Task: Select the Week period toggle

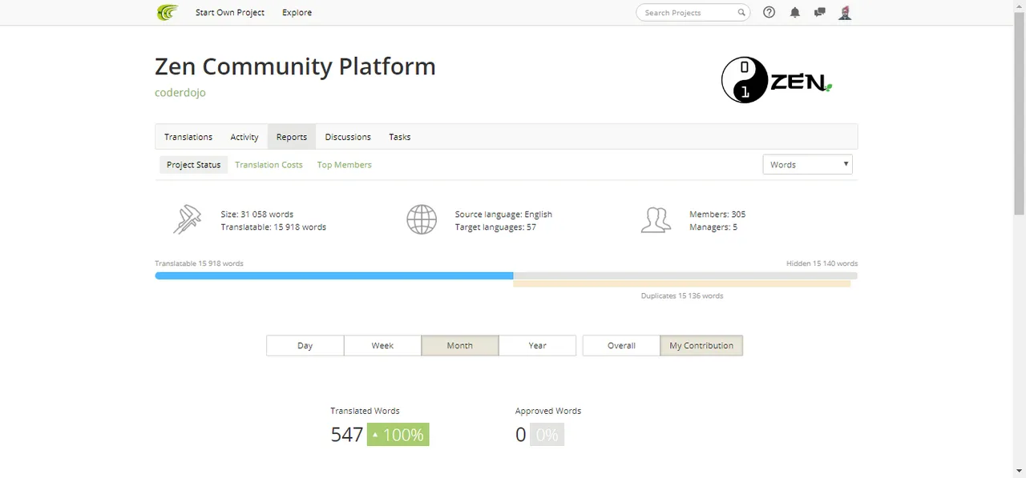Action: click(x=382, y=345)
